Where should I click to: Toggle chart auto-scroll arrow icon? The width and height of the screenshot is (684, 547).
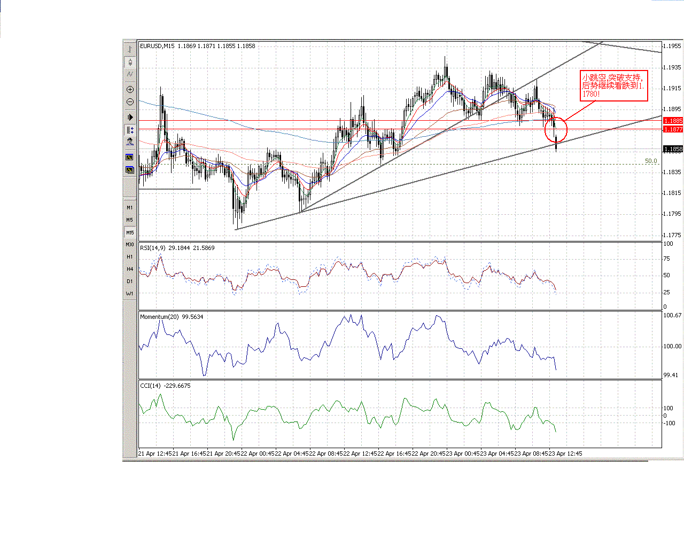tap(130, 117)
